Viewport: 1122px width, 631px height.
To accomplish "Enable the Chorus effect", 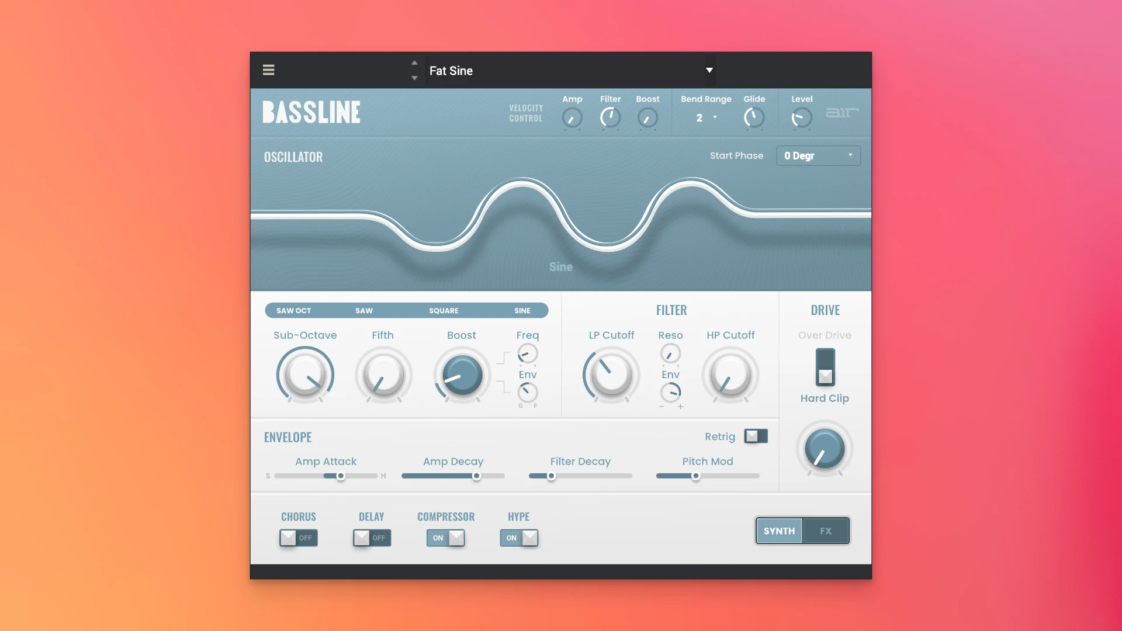I will tap(298, 538).
